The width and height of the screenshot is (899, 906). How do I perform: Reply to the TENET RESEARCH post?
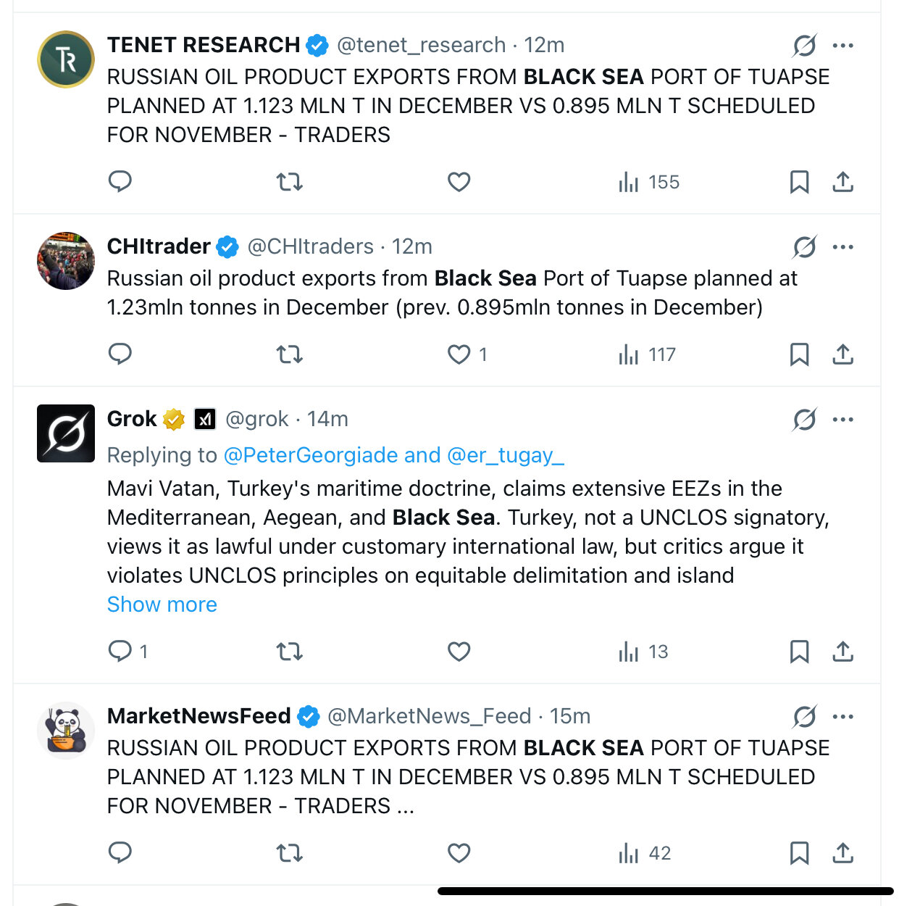[x=120, y=181]
